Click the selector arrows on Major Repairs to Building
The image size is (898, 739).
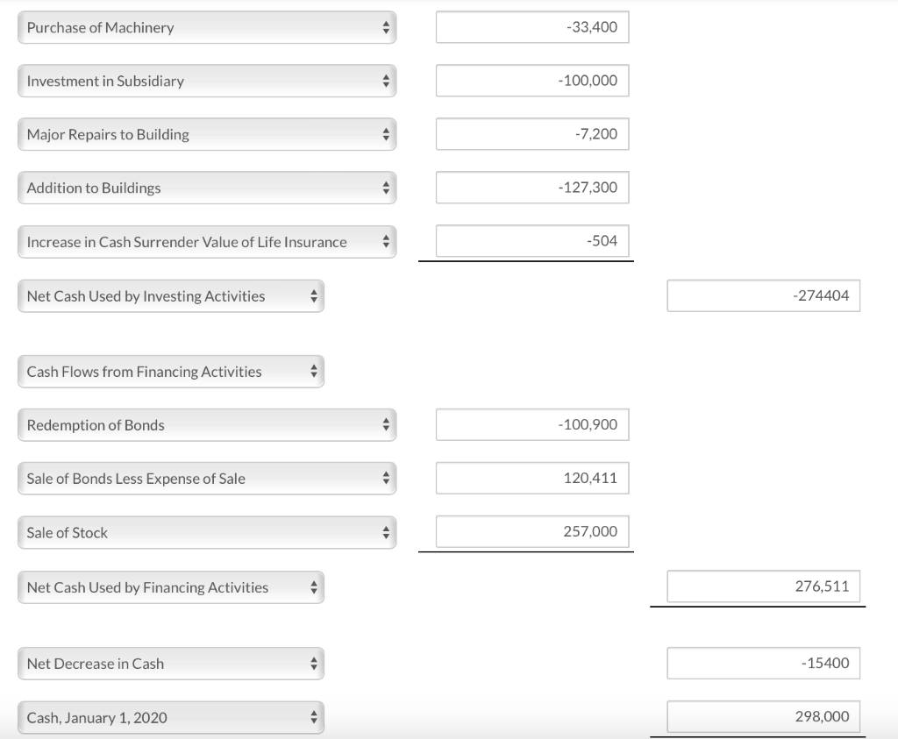(385, 134)
